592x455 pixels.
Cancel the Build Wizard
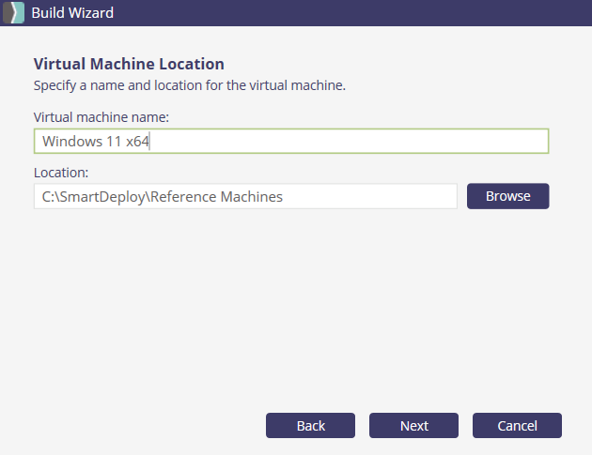point(517,425)
